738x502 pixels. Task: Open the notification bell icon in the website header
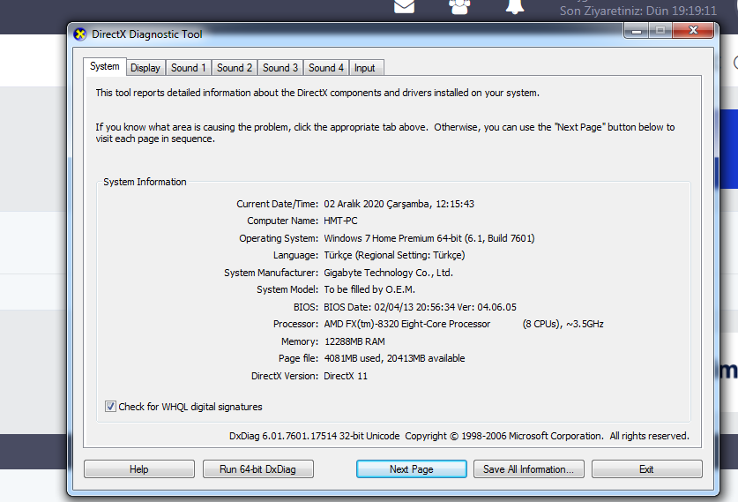pyautogui.click(x=515, y=6)
